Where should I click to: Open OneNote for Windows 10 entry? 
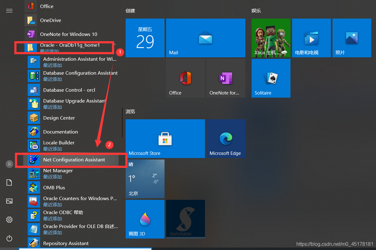pyautogui.click(x=71, y=34)
